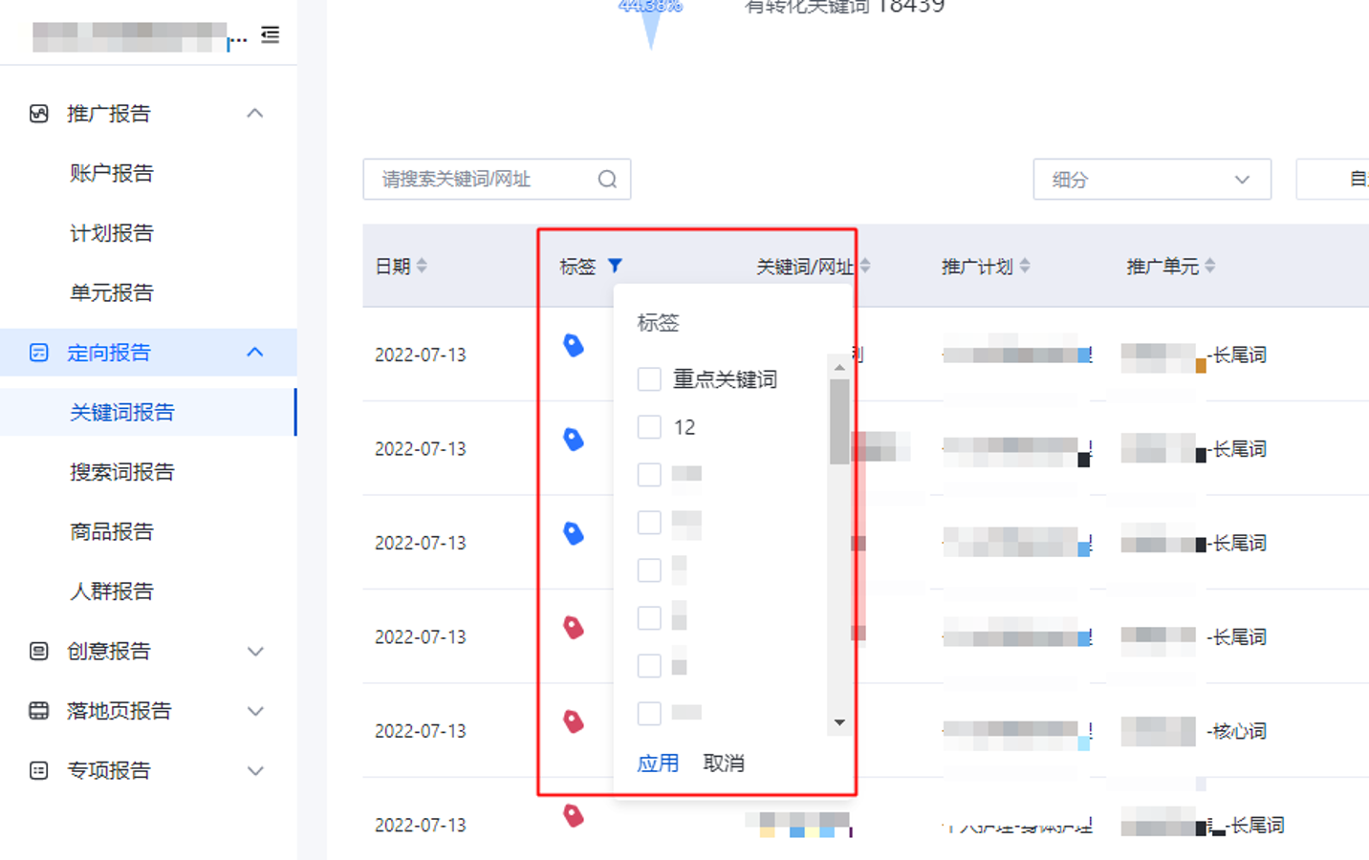Expand the 落地页报告 section
The width and height of the screenshot is (1369, 860).
254,711
